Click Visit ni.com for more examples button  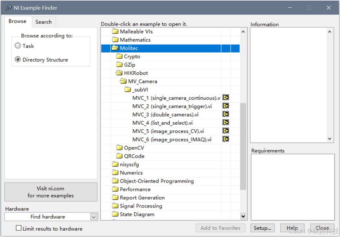pos(51,192)
